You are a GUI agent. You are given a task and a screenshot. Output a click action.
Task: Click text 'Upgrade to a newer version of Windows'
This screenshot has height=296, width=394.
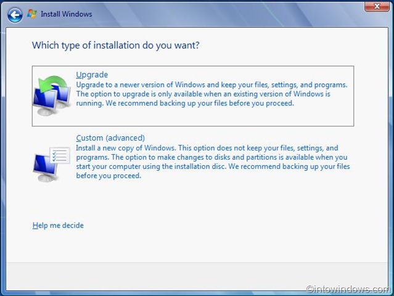pos(141,84)
